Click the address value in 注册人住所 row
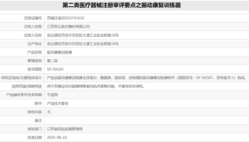The image size is (249, 142). pos(83,35)
